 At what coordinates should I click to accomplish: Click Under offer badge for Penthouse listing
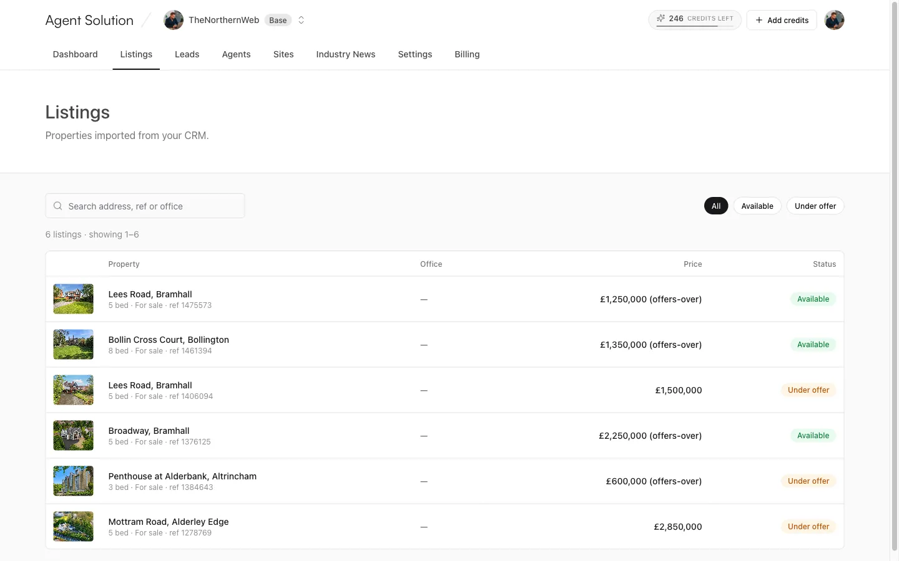coord(808,481)
